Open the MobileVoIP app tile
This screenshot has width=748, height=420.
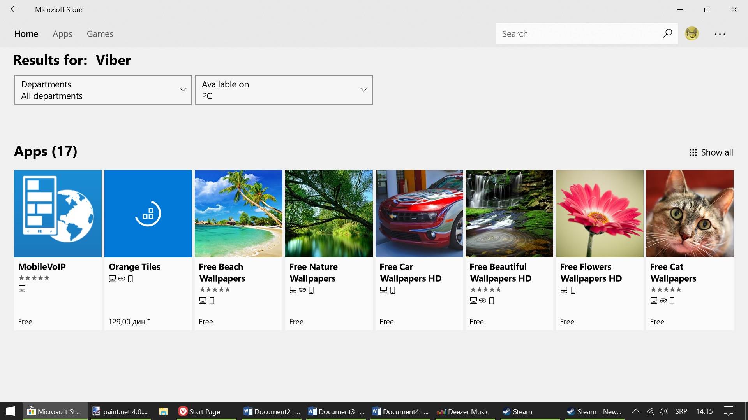(58, 213)
